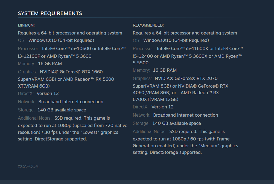The image size is (274, 184).
Task: Click the Graphics label under Minimum
Action: (27, 72)
